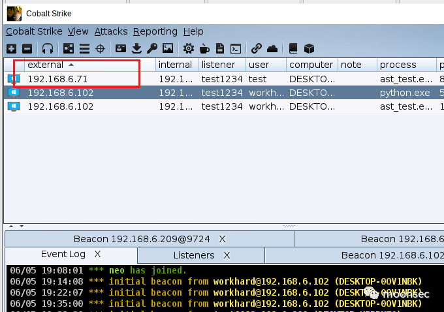
Task: Open the Attacks menu
Action: point(111,31)
